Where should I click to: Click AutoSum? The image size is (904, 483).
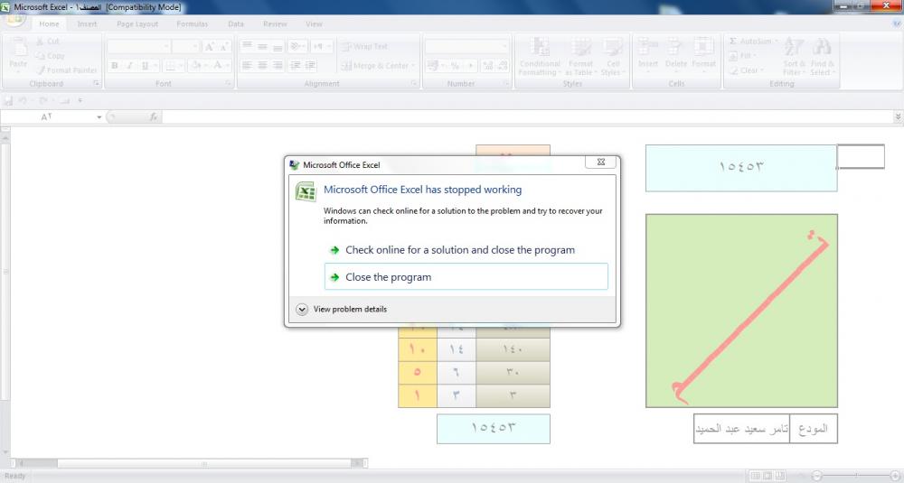(x=753, y=42)
